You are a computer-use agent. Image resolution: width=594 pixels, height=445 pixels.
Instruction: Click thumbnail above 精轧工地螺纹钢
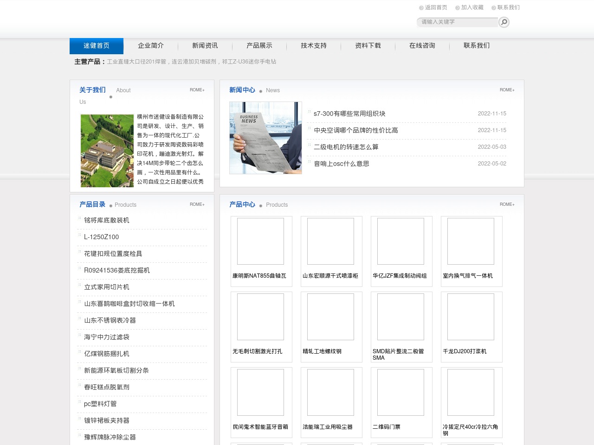tap(330, 317)
